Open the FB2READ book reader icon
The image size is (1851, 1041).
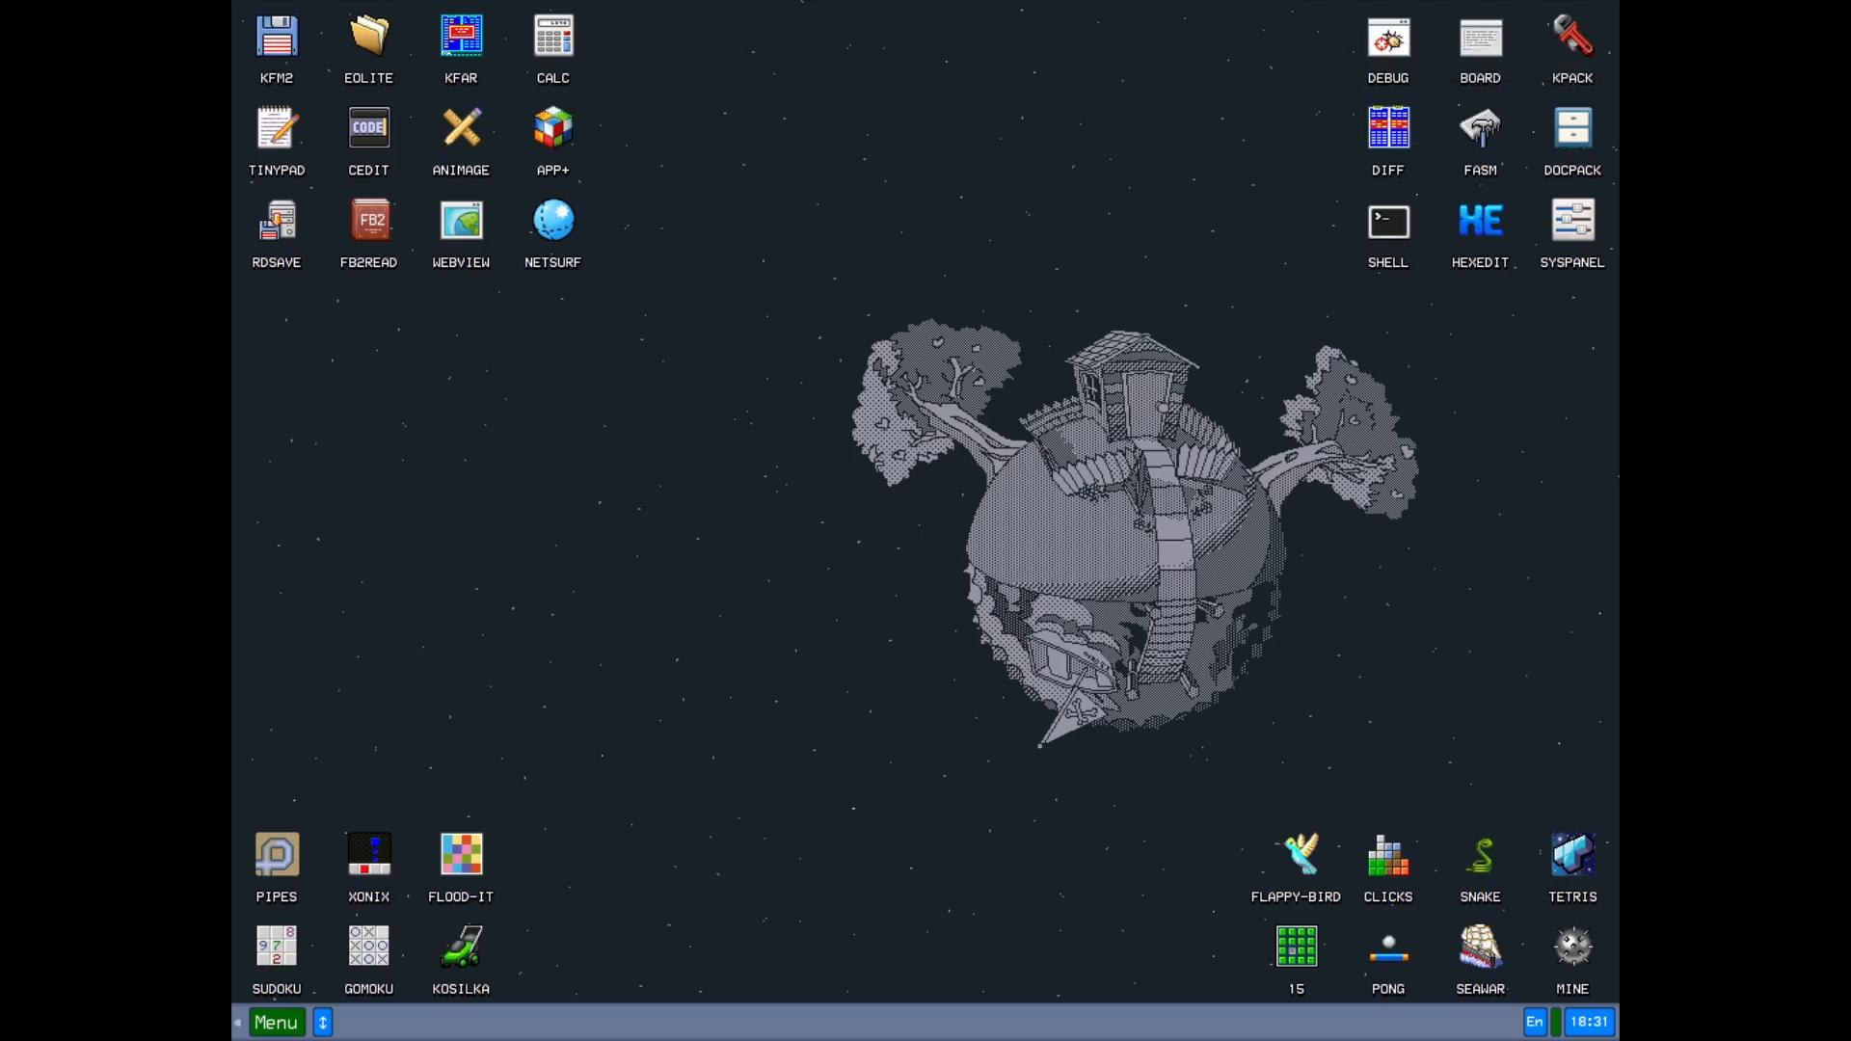click(369, 222)
